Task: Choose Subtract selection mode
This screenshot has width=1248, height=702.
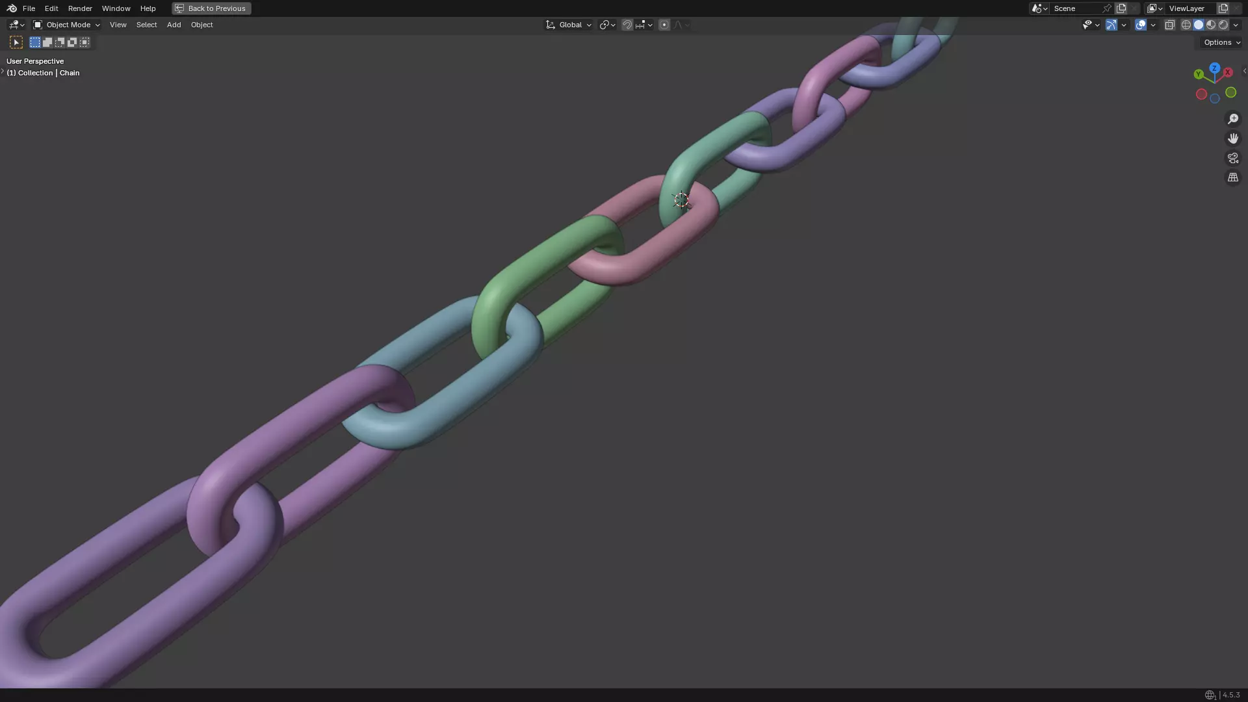Action: (x=60, y=42)
